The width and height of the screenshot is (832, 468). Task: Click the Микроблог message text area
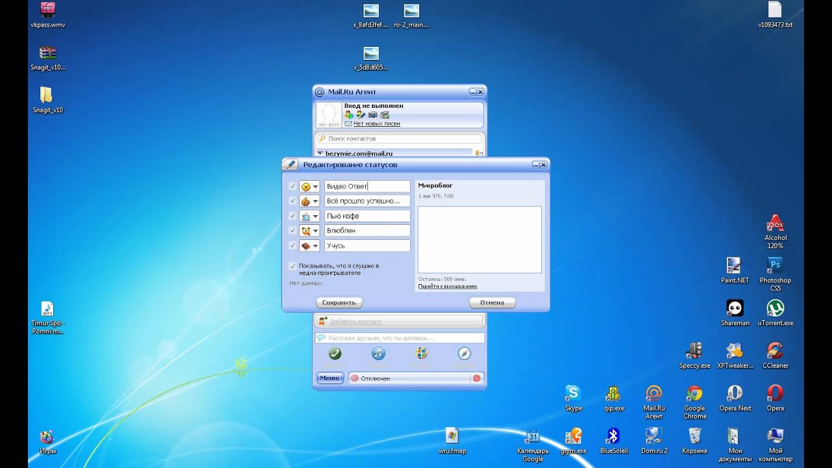(x=480, y=240)
